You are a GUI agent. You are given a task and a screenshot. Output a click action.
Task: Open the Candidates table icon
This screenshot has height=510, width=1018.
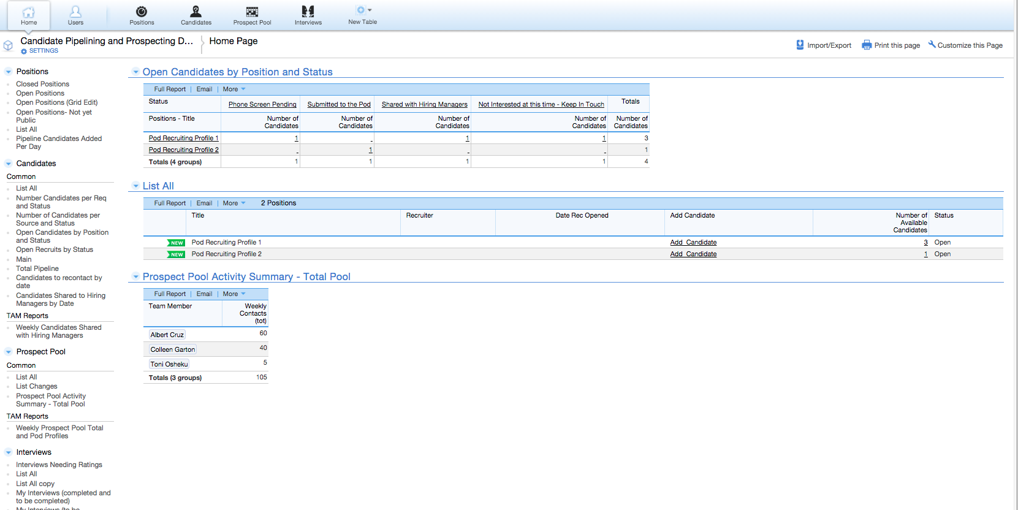point(196,12)
